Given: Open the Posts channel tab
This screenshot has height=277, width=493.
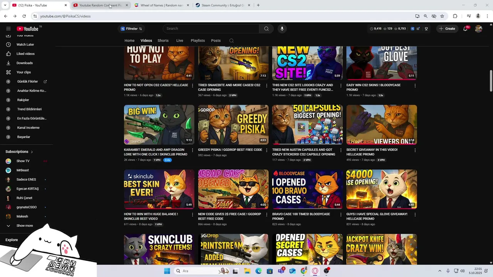Looking at the screenshot, I should click(216, 40).
